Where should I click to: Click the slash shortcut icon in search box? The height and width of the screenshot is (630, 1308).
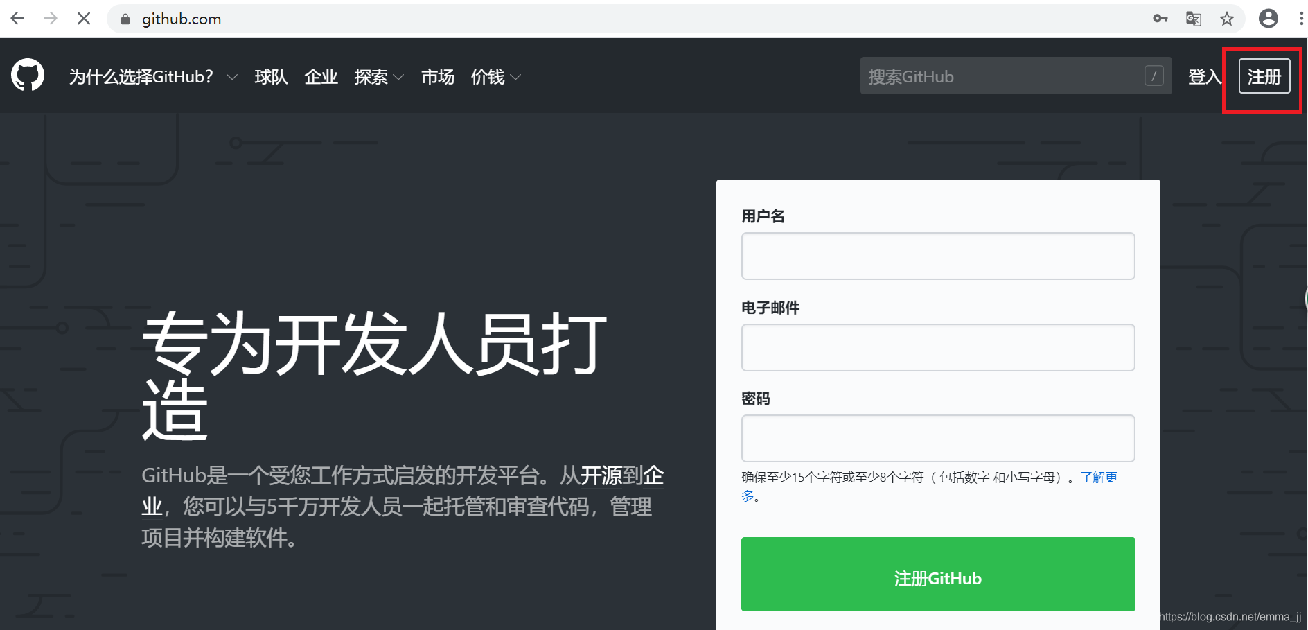pos(1154,76)
